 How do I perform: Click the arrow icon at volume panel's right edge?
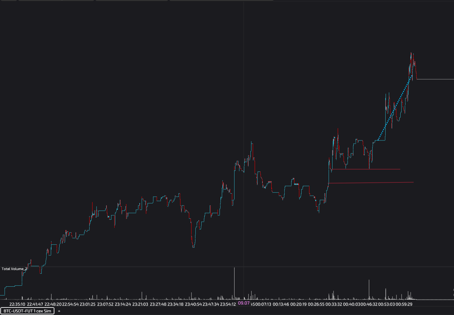tap(452, 290)
